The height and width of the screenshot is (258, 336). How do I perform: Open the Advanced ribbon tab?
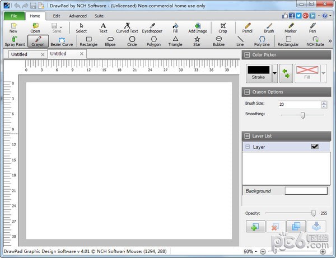coord(78,16)
